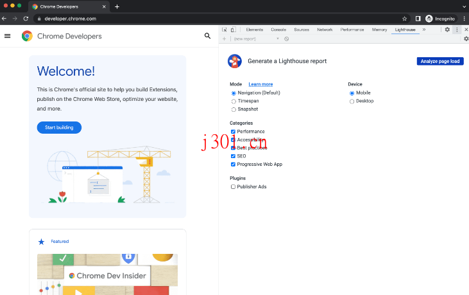Uncheck the SEO category

coord(233,156)
